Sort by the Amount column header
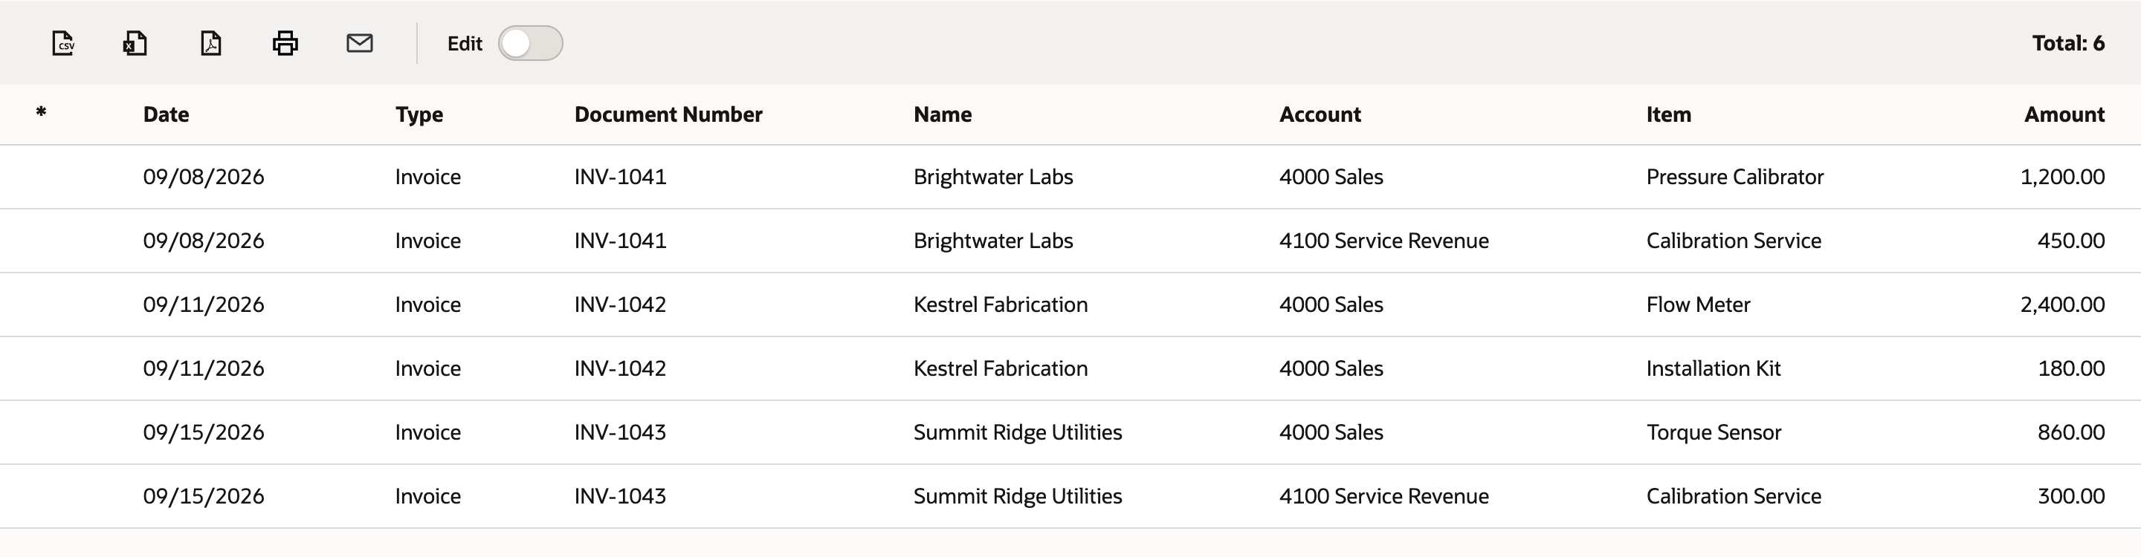 tap(2064, 114)
